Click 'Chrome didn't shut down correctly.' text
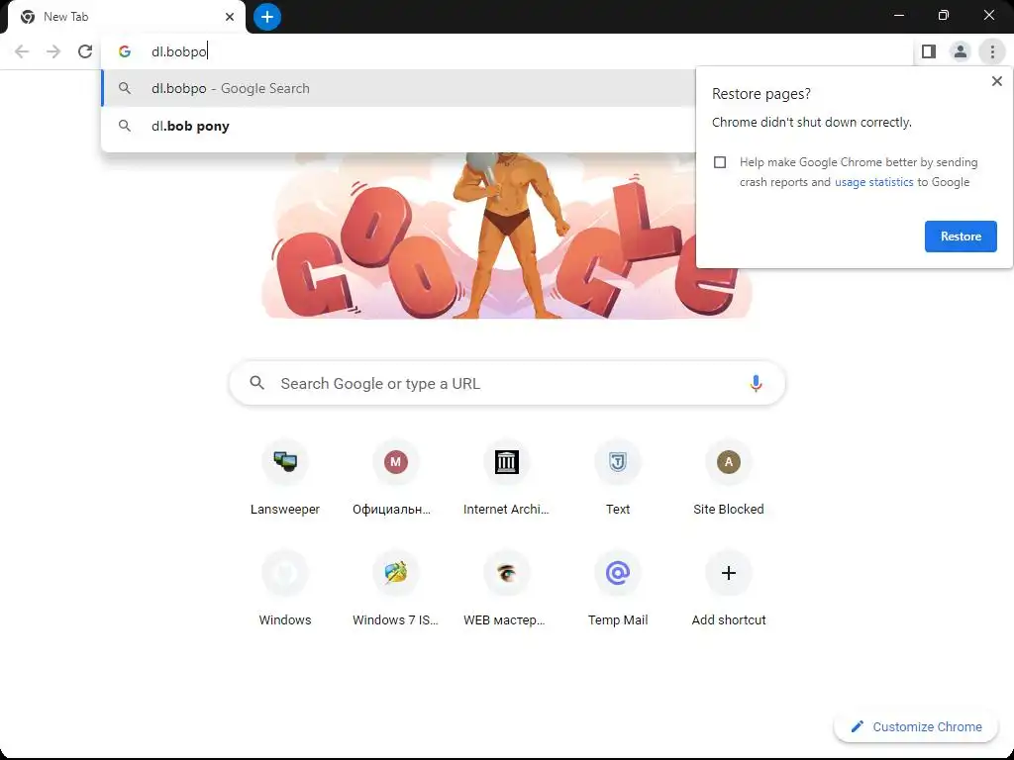 [x=812, y=123]
